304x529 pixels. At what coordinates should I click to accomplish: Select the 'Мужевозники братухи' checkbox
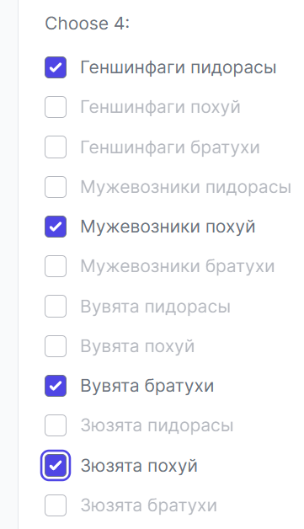(56, 266)
